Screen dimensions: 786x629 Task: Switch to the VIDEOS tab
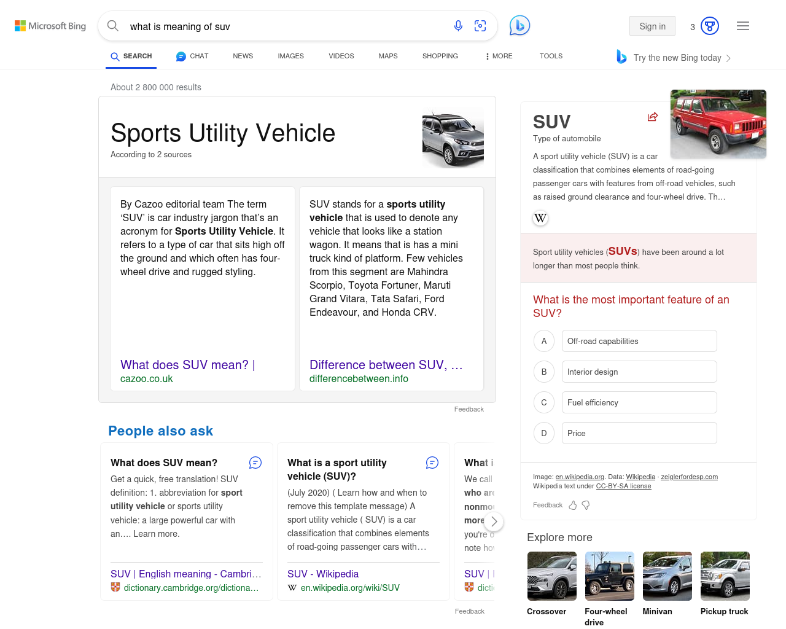point(341,56)
